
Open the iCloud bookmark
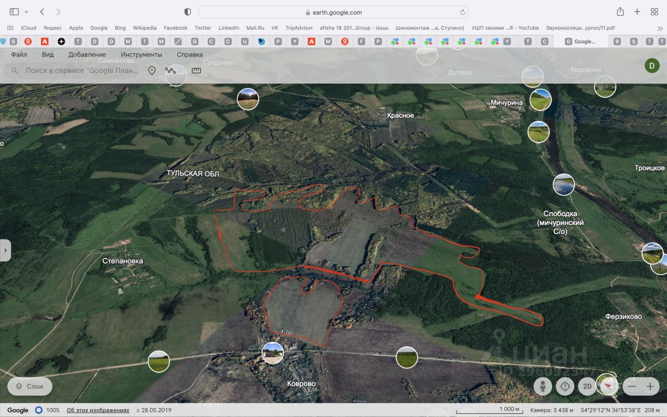coord(29,28)
